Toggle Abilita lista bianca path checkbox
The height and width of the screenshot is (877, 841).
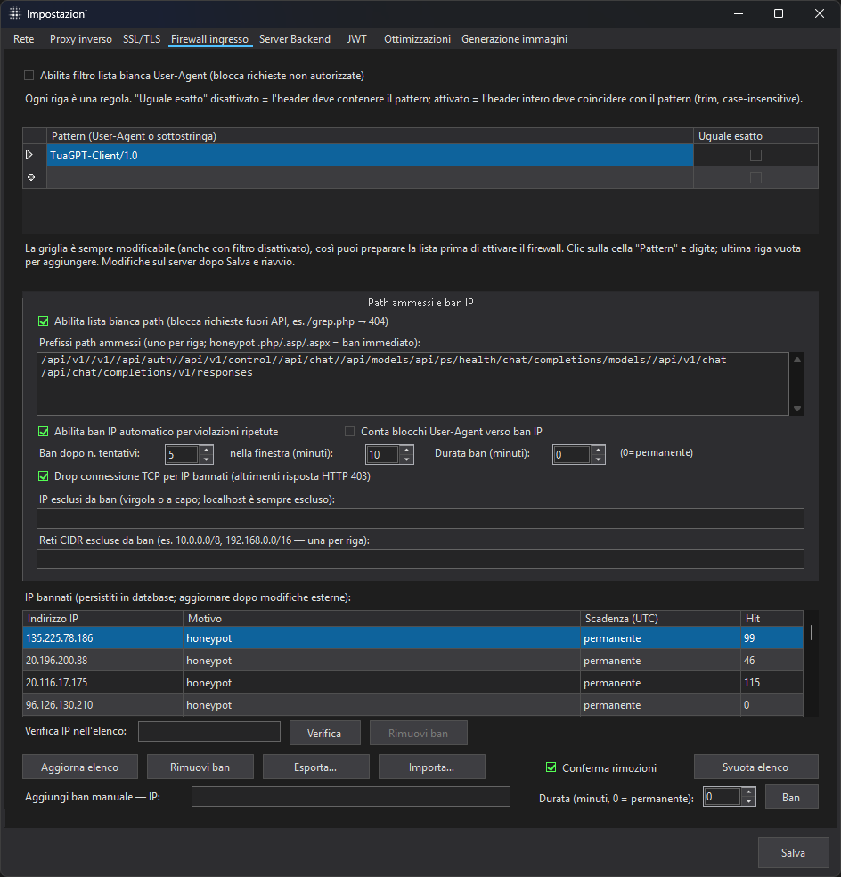pos(43,321)
